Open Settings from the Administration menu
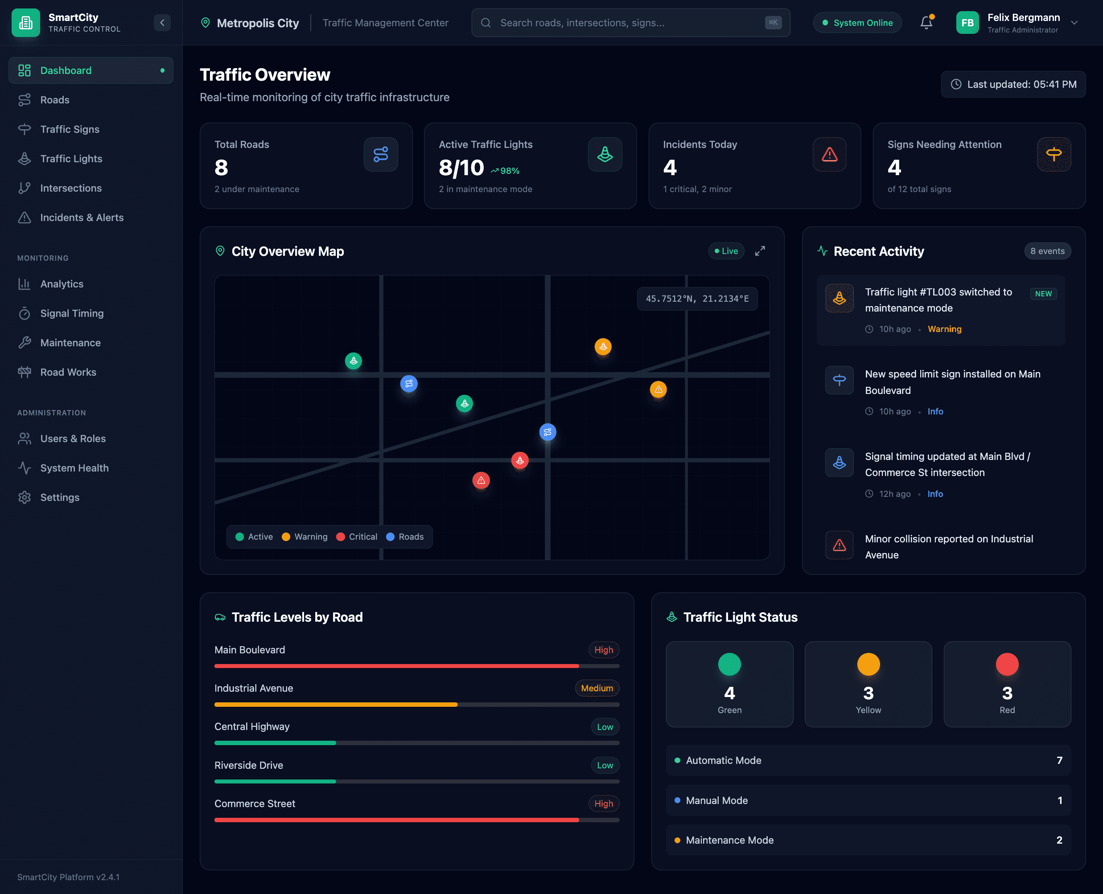Screen dimensions: 1103x894 pyautogui.click(x=60, y=497)
